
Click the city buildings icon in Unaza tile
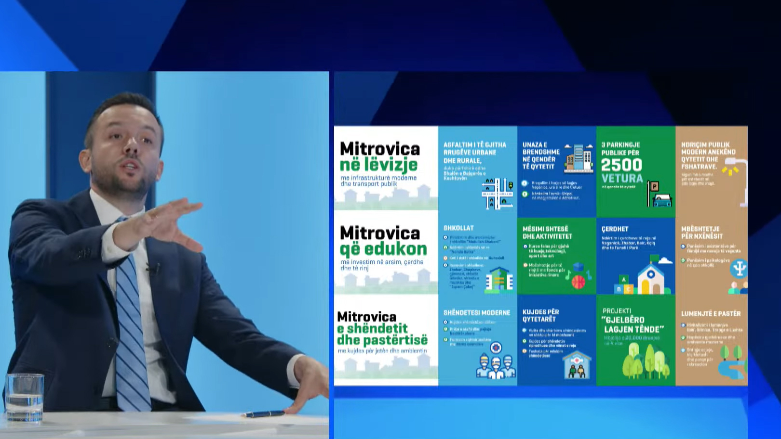tap(578, 158)
